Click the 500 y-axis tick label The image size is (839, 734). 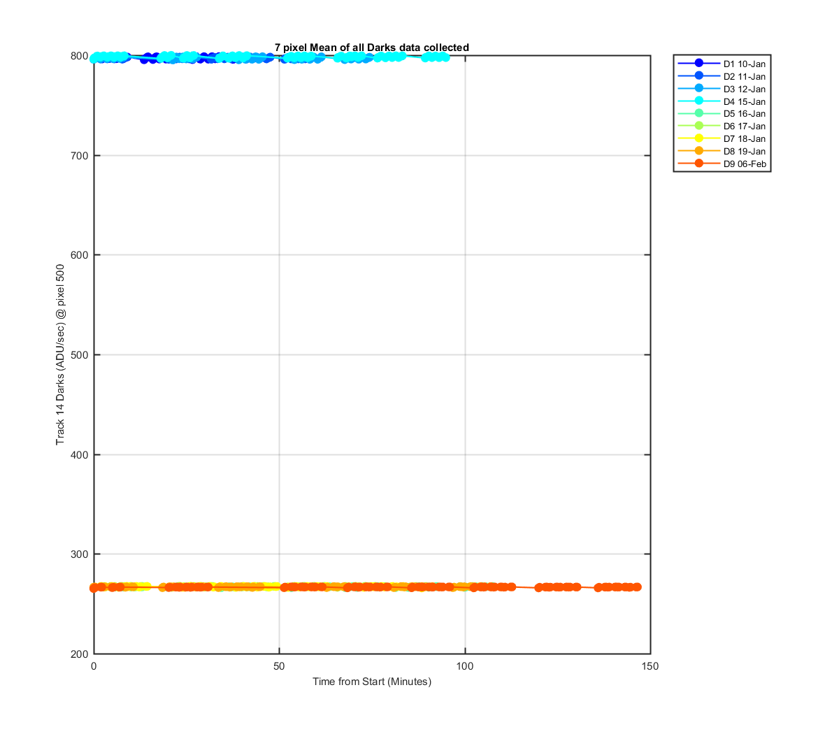80,354
